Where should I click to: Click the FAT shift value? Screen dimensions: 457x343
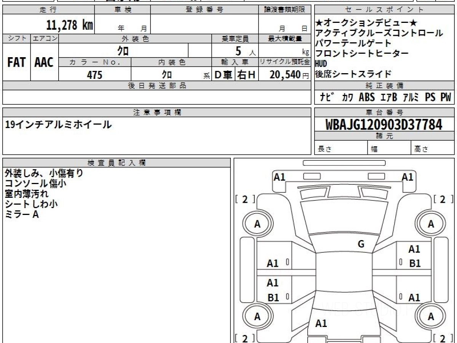(x=16, y=63)
